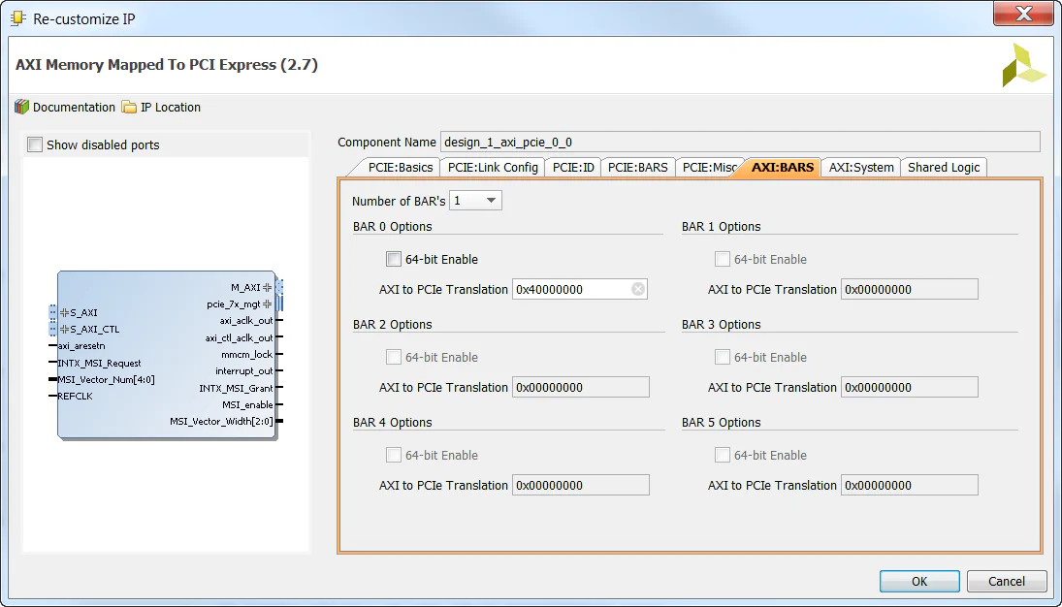Click the BAR 2 AXI to PCIe Translation field
The height and width of the screenshot is (607, 1062).
(580, 386)
